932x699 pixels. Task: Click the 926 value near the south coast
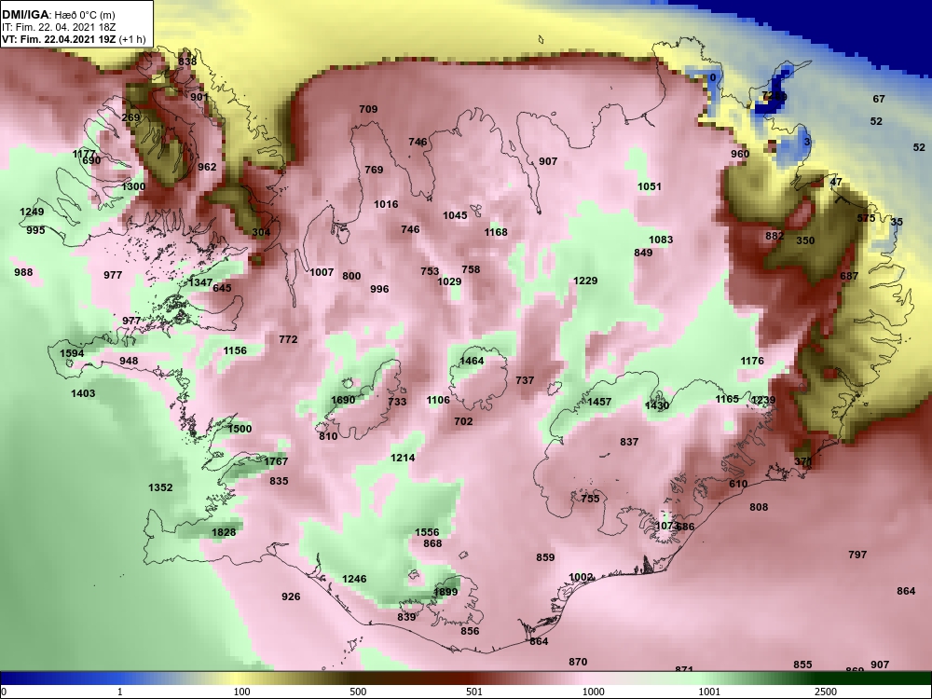(x=291, y=596)
